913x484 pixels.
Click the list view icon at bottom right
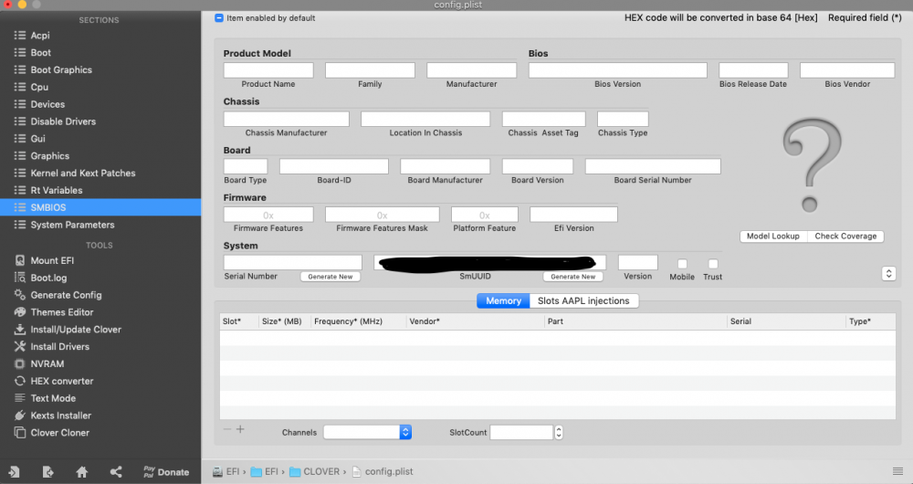click(897, 471)
